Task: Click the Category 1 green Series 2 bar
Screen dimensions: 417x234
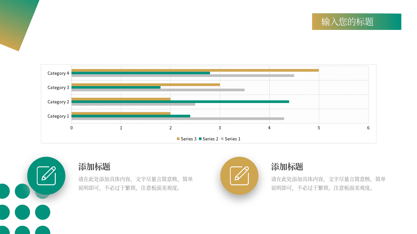Action: [131, 116]
